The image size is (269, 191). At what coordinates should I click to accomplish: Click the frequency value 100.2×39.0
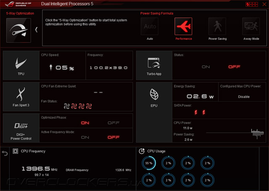click(108, 68)
